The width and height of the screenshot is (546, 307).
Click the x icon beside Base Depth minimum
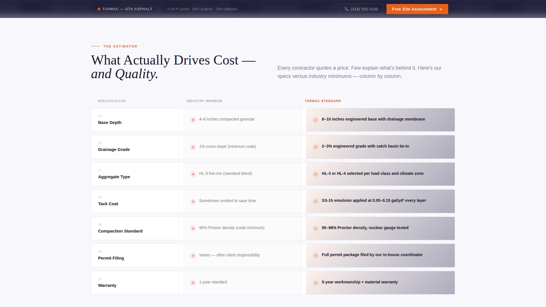[x=193, y=120]
